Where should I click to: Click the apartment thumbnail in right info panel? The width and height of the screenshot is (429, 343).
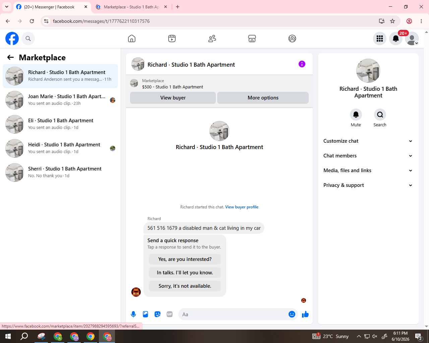click(x=368, y=71)
